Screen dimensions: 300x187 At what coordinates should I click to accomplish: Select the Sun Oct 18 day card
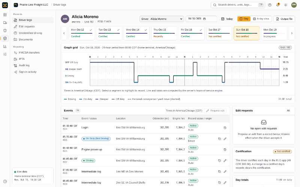pyautogui.click(x=247, y=33)
